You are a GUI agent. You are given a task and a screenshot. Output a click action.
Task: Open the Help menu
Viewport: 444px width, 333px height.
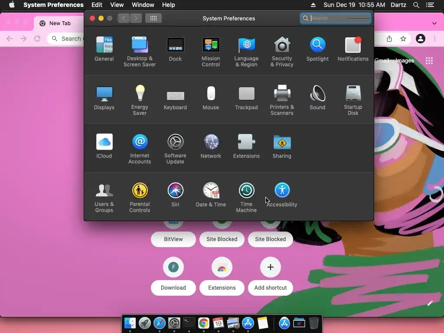(169, 5)
